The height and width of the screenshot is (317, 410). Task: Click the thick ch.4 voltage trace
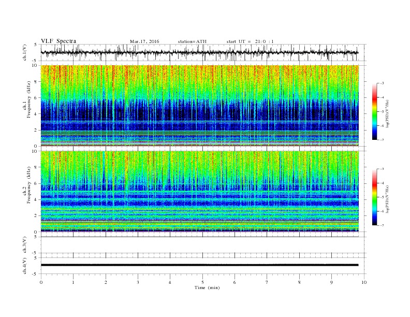199,265
